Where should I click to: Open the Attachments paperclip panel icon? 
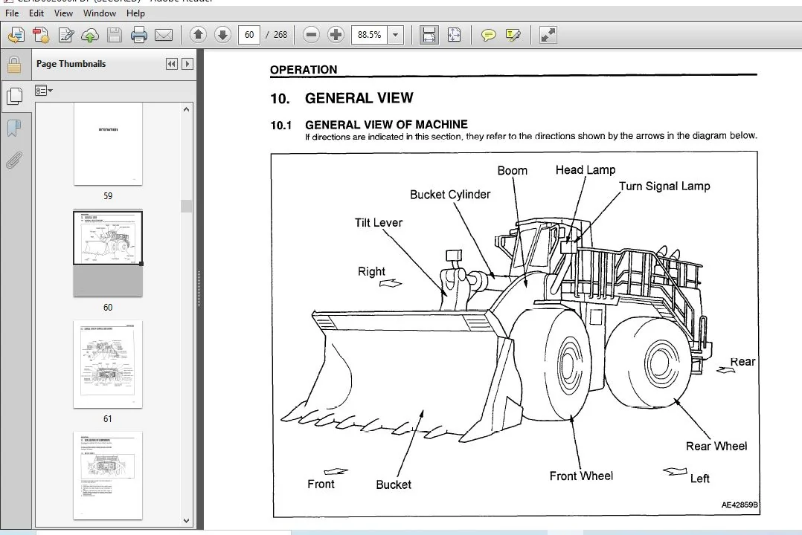[14, 160]
